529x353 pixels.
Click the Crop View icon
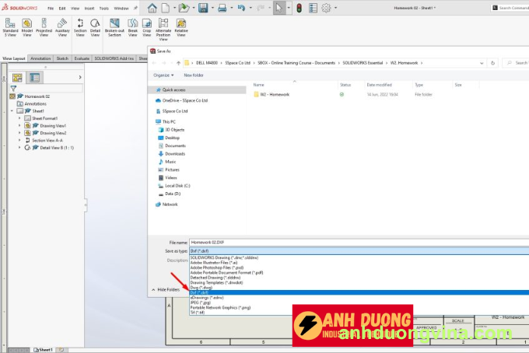(146, 28)
